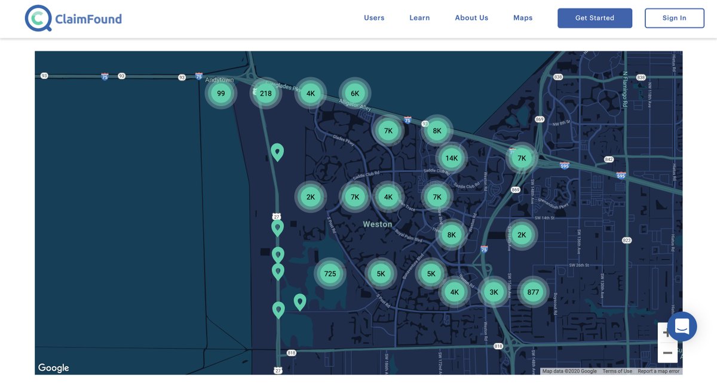Image resolution: width=717 pixels, height=391 pixels.
Task: Open the 725 cluster marker
Action: coord(330,274)
